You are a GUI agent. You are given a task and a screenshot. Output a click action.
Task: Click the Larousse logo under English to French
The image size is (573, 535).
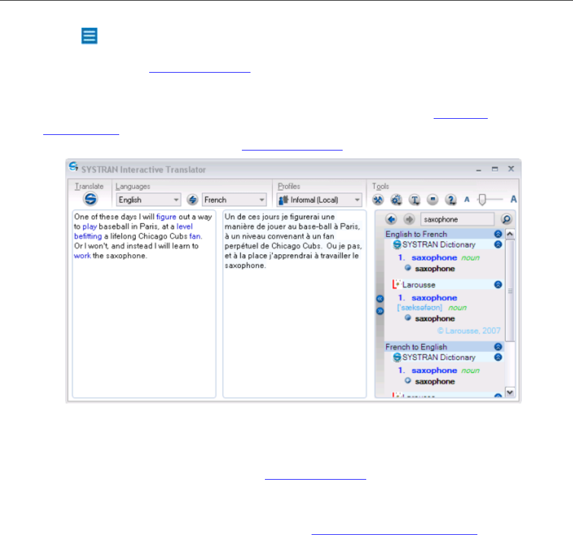[396, 284]
